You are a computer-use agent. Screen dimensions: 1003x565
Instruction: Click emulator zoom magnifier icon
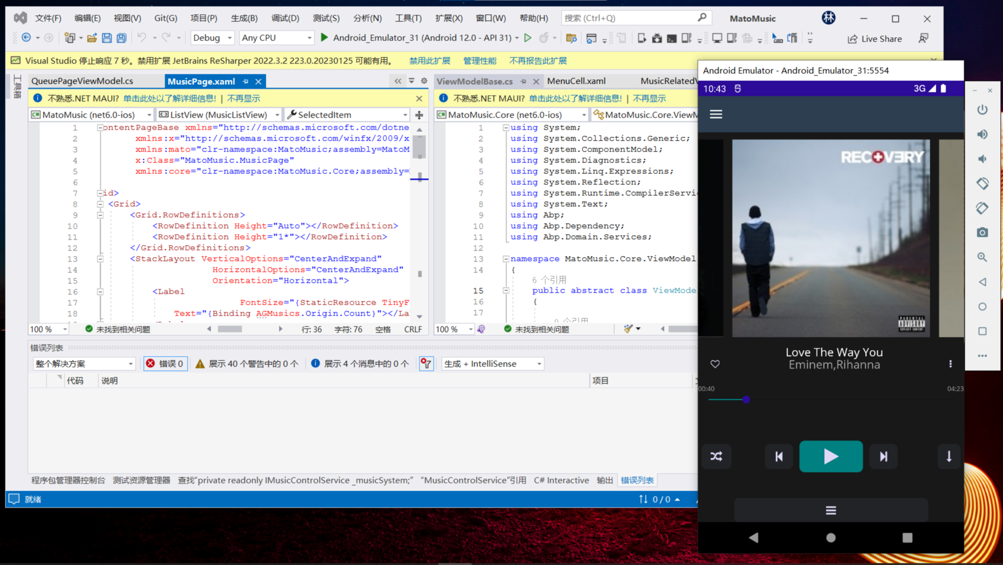[x=982, y=257]
